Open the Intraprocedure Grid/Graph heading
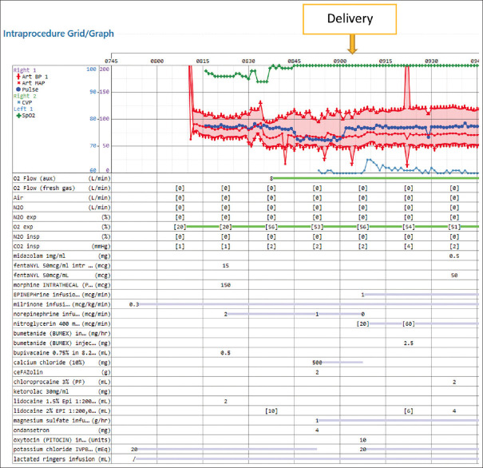The width and height of the screenshot is (483, 468). [x=57, y=34]
